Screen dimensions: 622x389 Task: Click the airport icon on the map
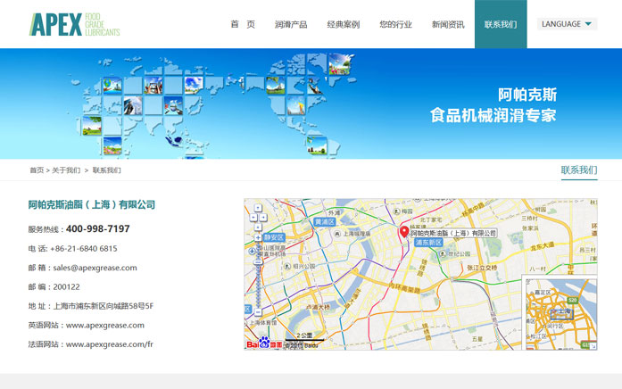(x=253, y=252)
